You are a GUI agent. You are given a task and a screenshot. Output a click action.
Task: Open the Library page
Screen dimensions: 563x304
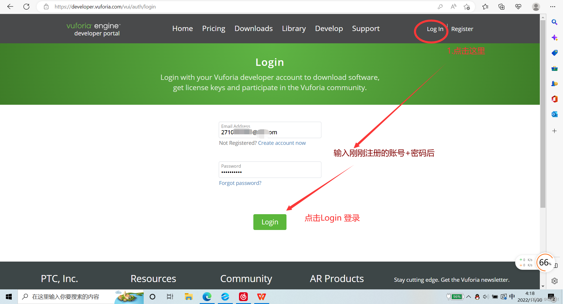click(294, 28)
